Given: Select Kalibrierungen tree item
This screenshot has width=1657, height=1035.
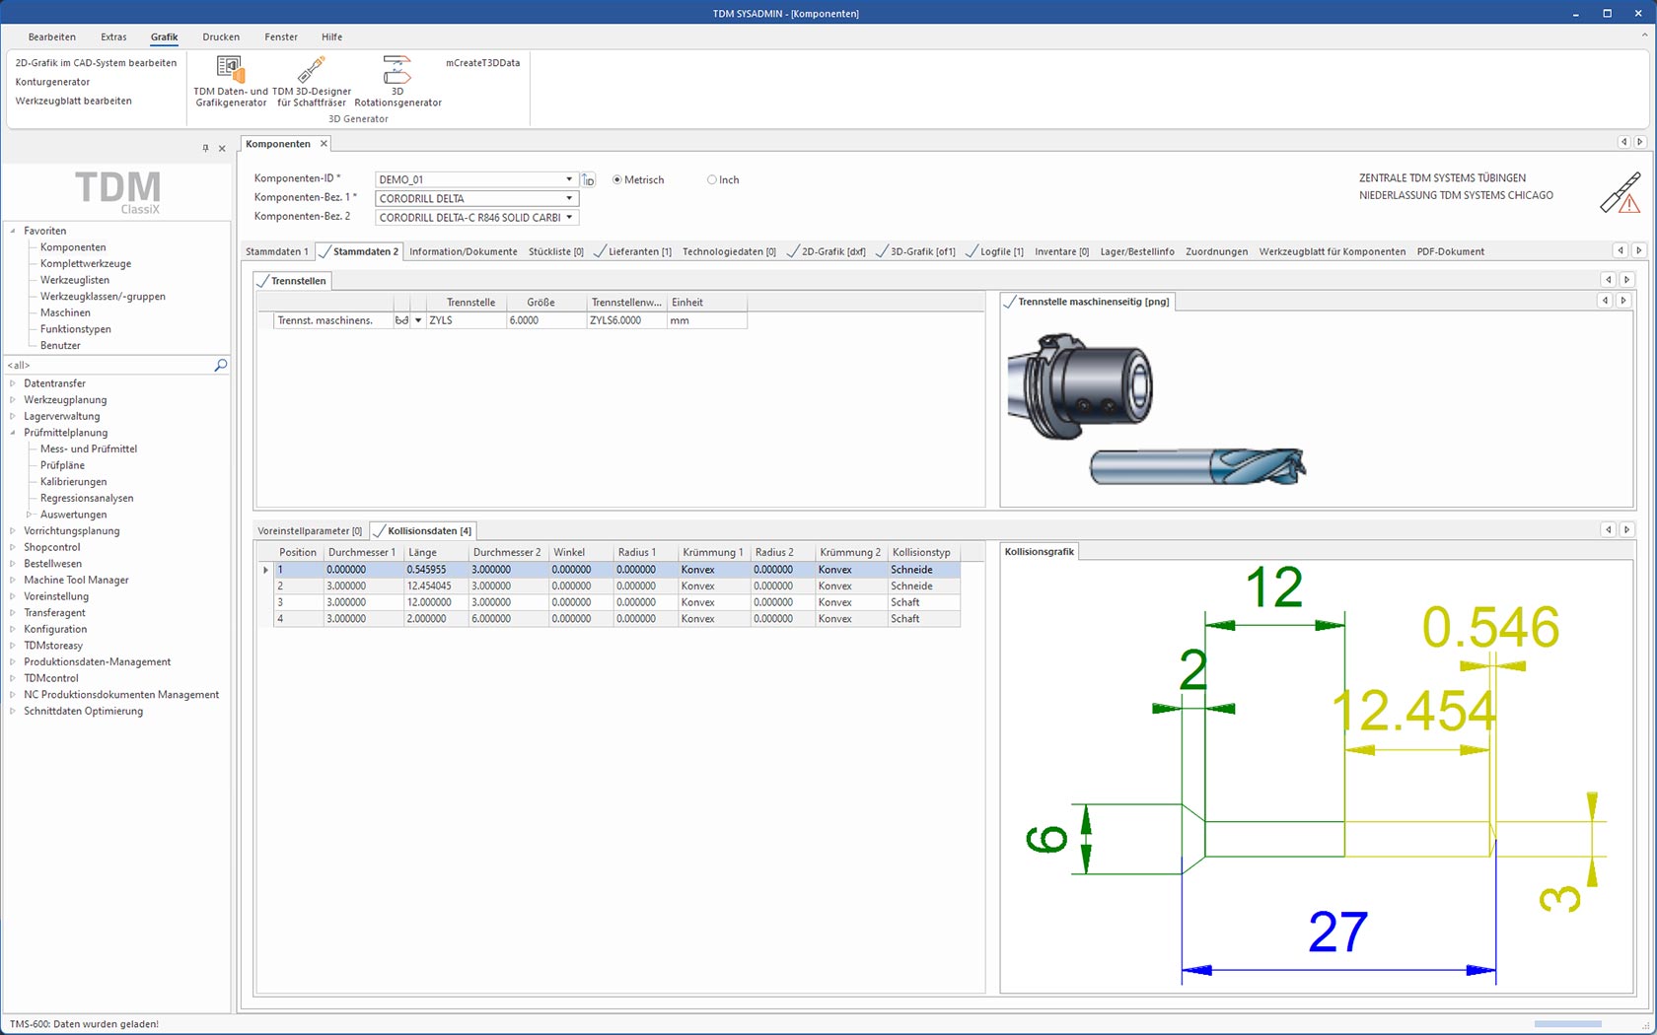Looking at the screenshot, I should 74,482.
